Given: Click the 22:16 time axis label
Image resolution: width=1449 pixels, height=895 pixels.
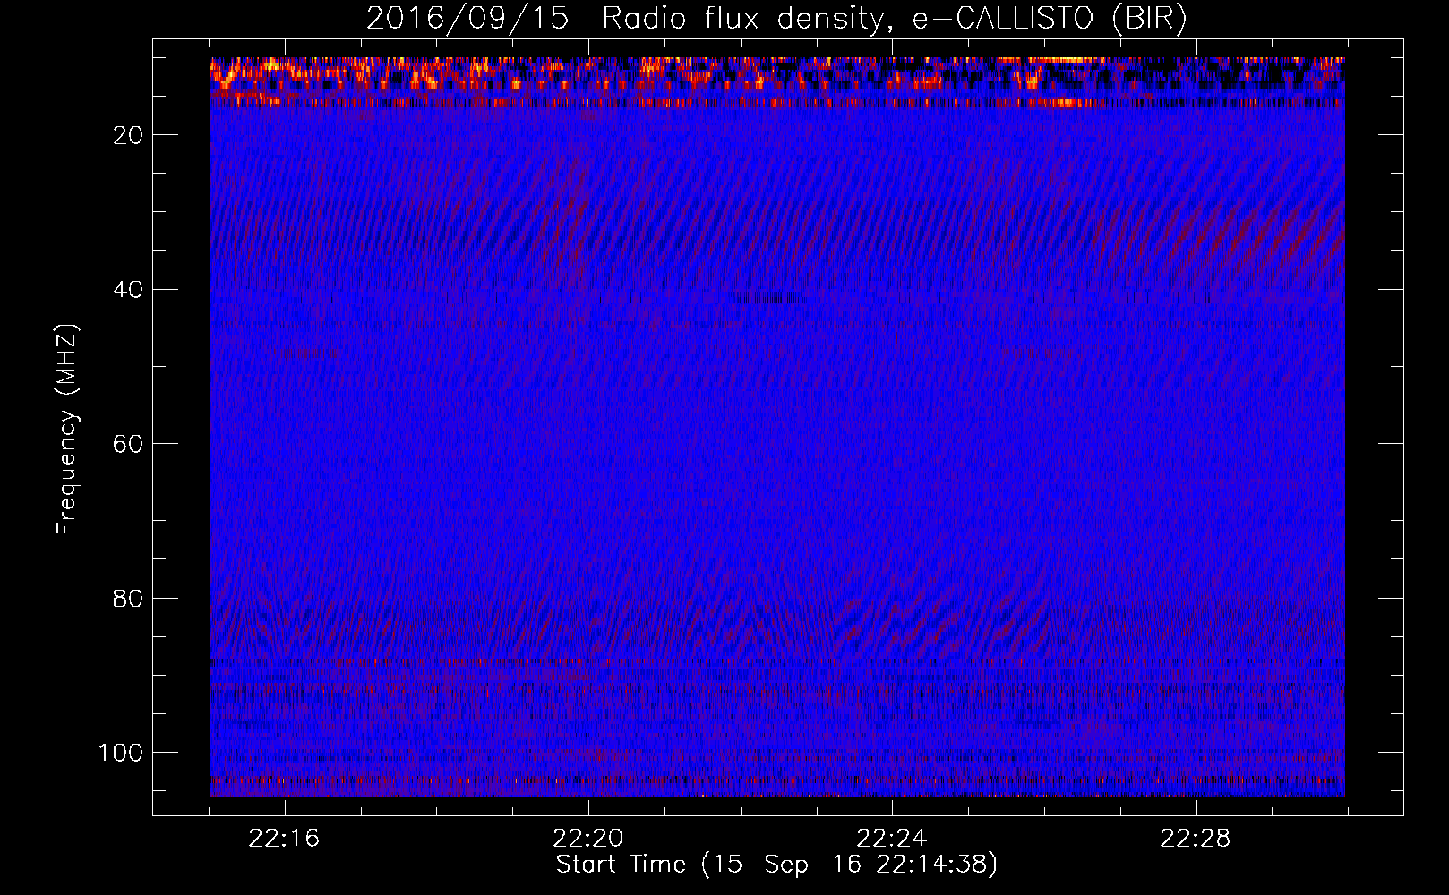Looking at the screenshot, I should click(285, 839).
